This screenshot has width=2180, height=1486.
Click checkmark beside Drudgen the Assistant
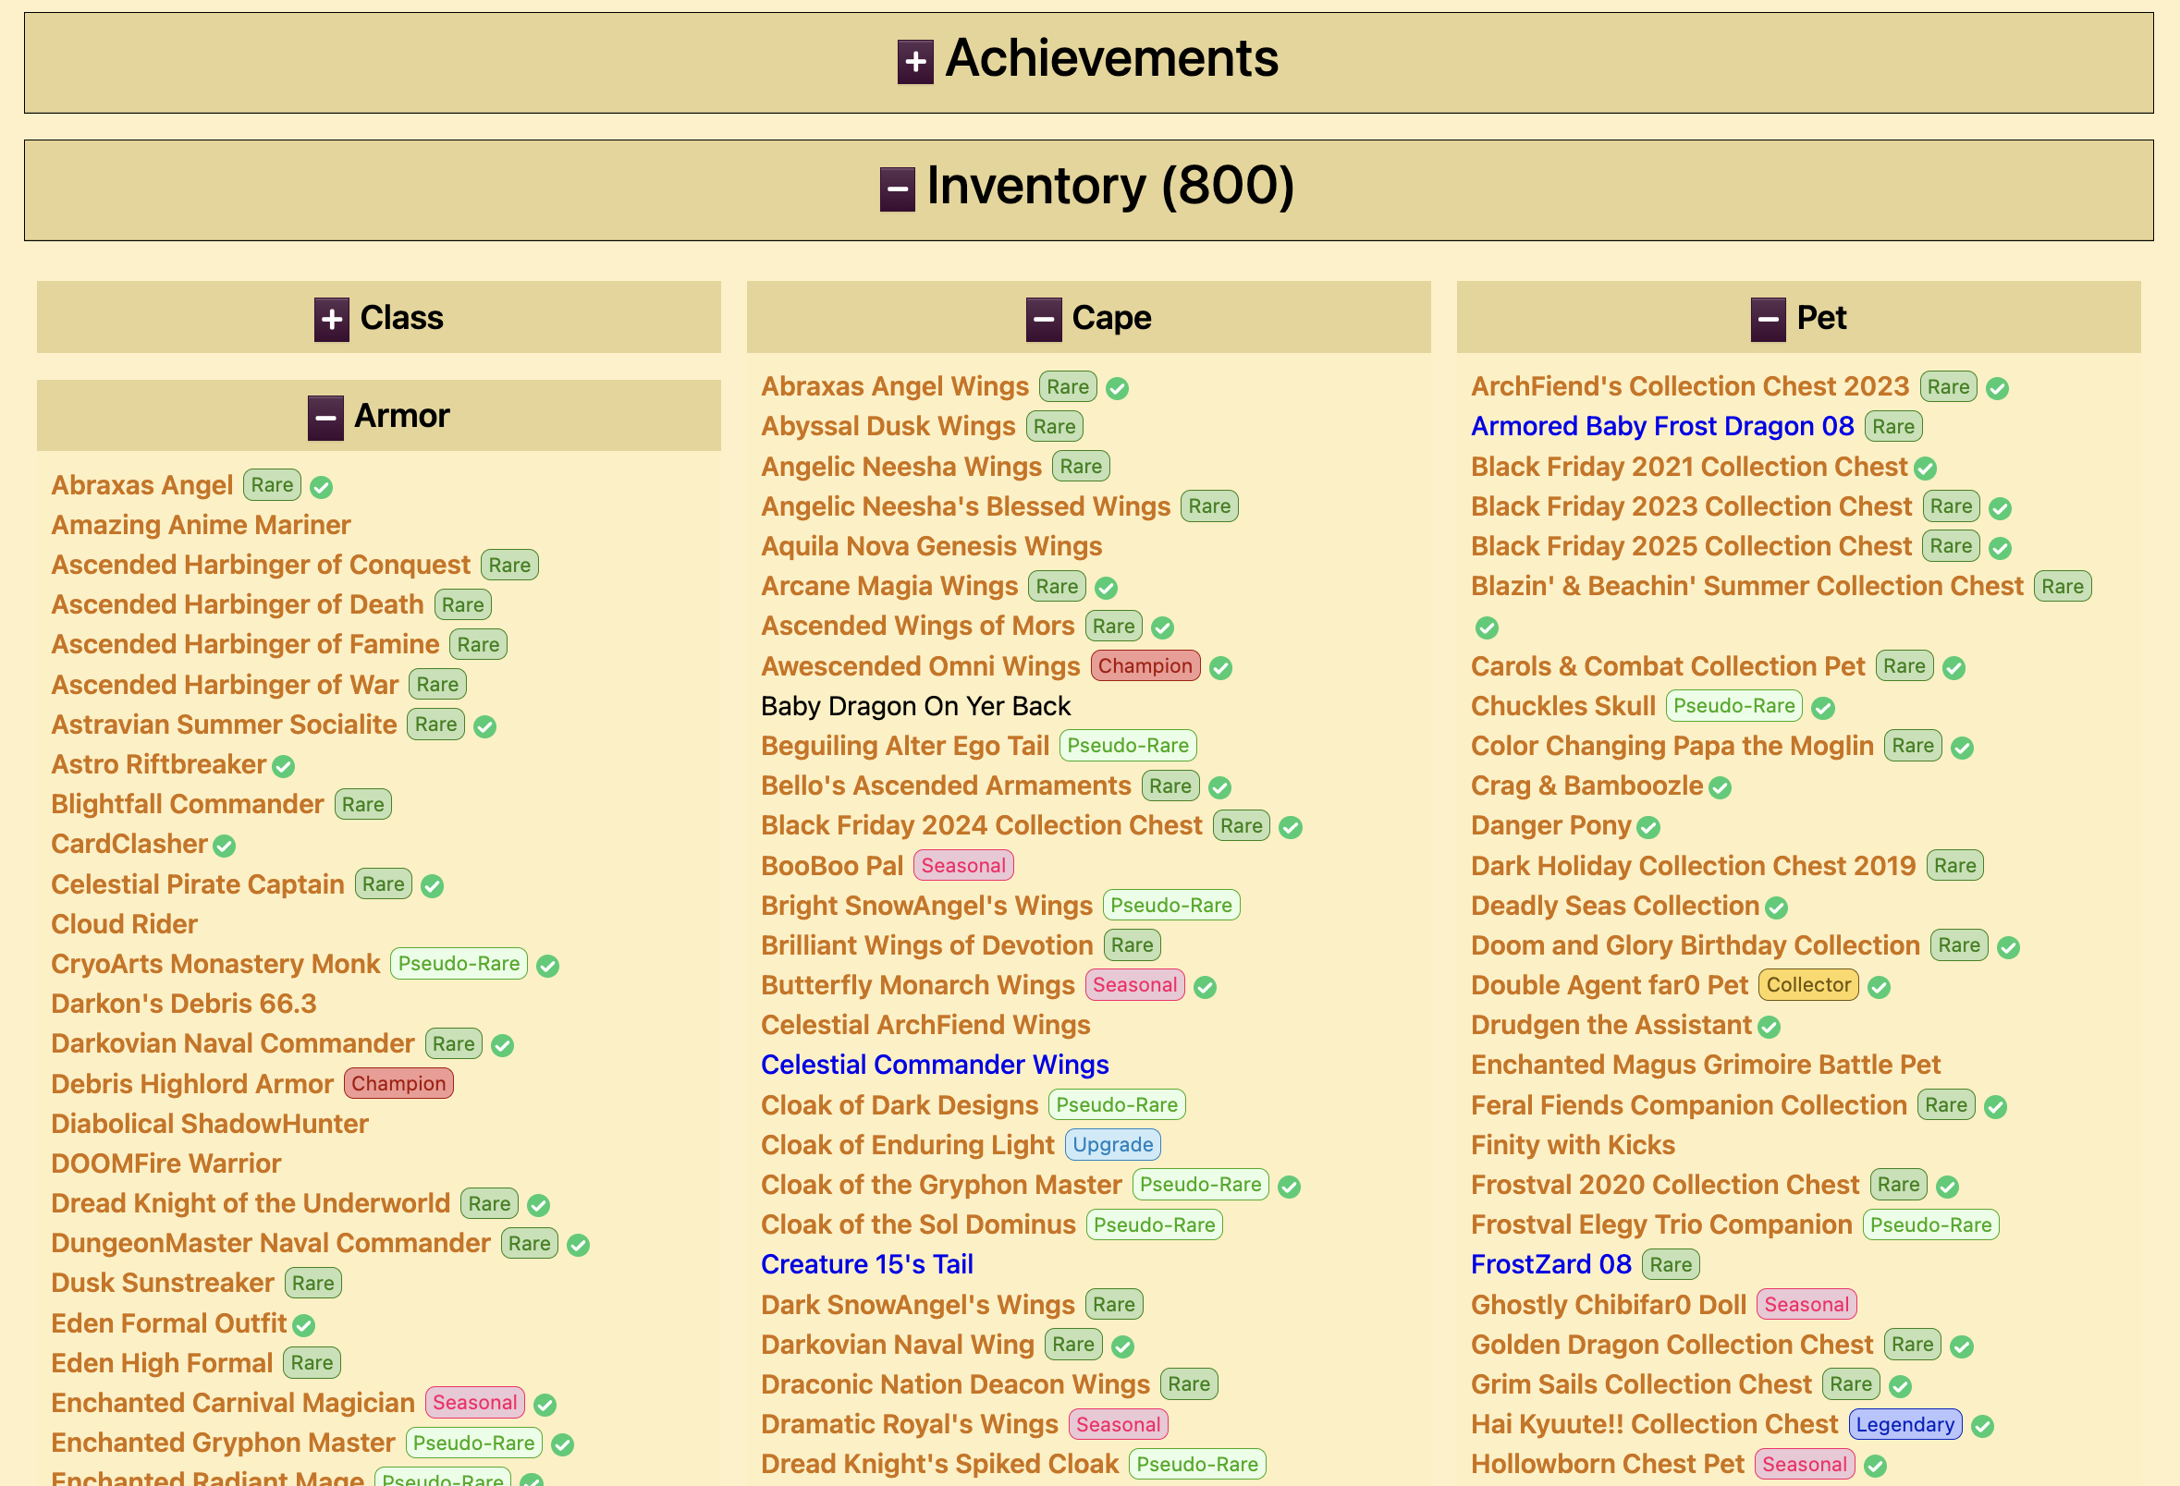pos(1770,1028)
